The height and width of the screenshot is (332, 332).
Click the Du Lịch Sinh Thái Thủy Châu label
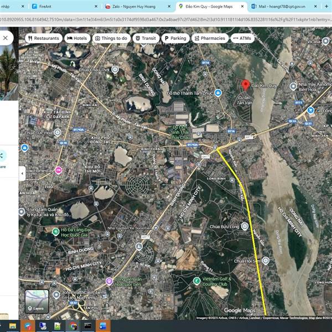(x=180, y=132)
